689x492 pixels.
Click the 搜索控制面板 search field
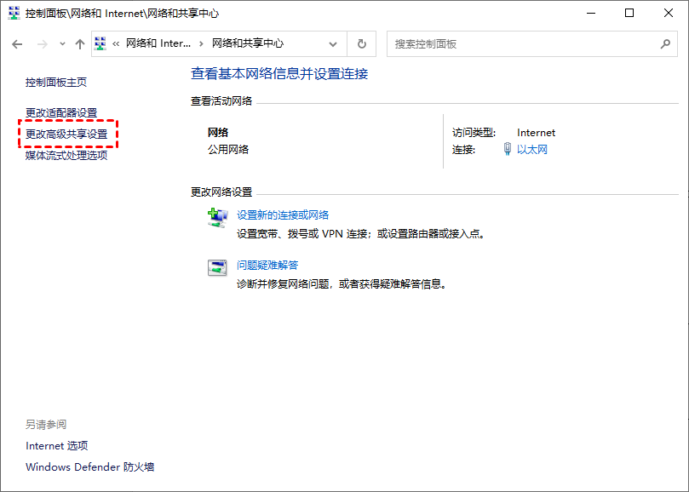(x=520, y=44)
